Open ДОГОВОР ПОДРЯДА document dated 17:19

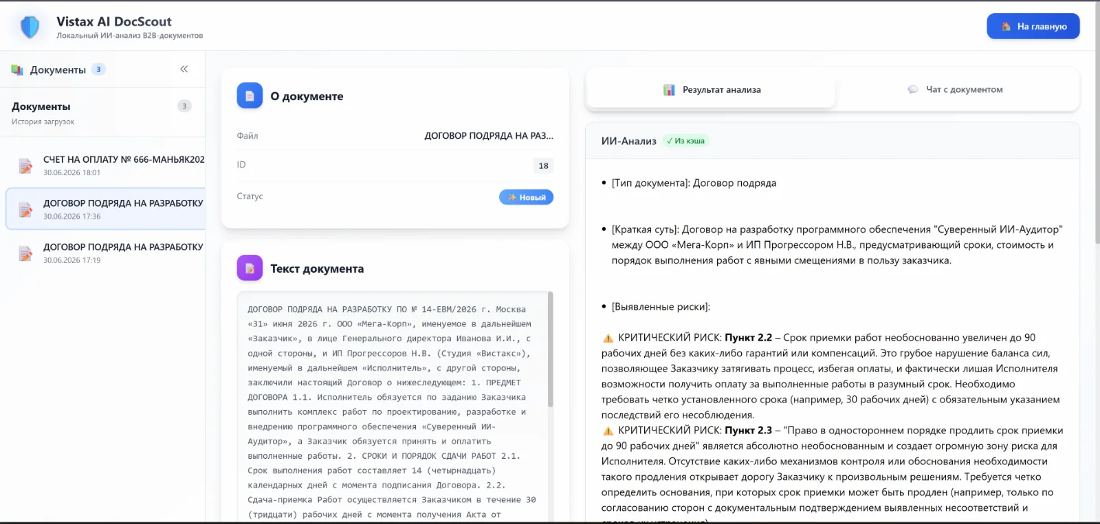tap(105, 253)
